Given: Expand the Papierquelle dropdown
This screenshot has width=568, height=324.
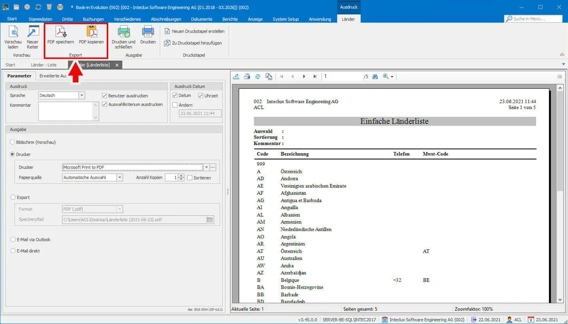Looking at the screenshot, I should coord(119,177).
